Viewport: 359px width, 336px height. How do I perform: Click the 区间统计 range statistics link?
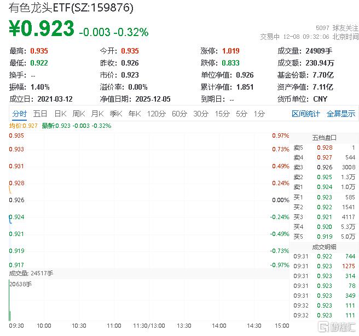[305, 114]
